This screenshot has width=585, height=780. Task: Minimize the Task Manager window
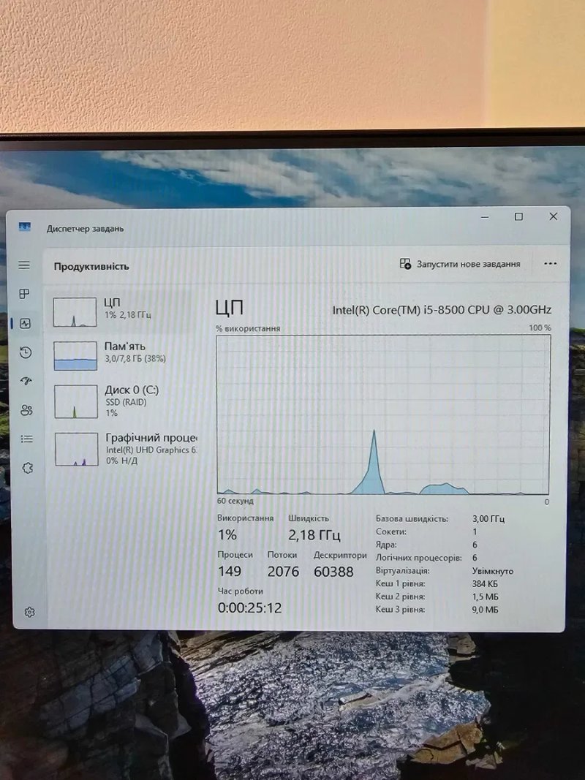pos(485,217)
